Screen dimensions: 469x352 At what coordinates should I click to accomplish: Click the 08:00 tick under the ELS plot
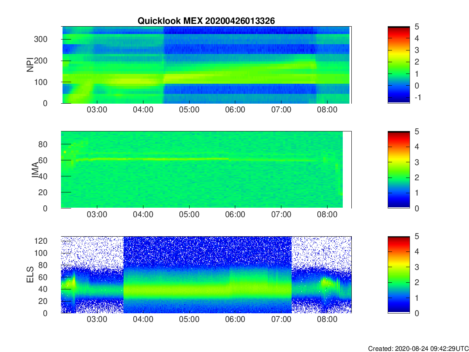click(328, 320)
